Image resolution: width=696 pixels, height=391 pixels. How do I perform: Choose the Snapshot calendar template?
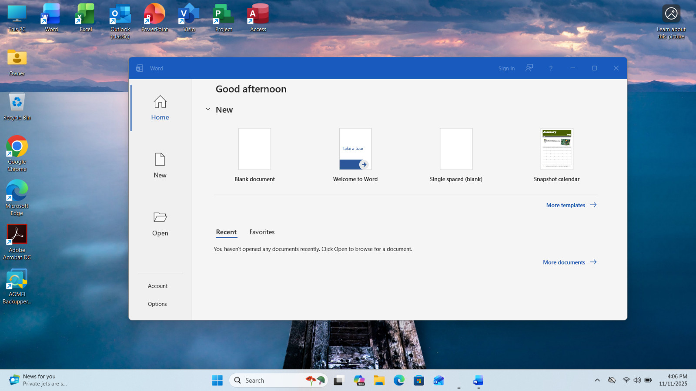557,155
